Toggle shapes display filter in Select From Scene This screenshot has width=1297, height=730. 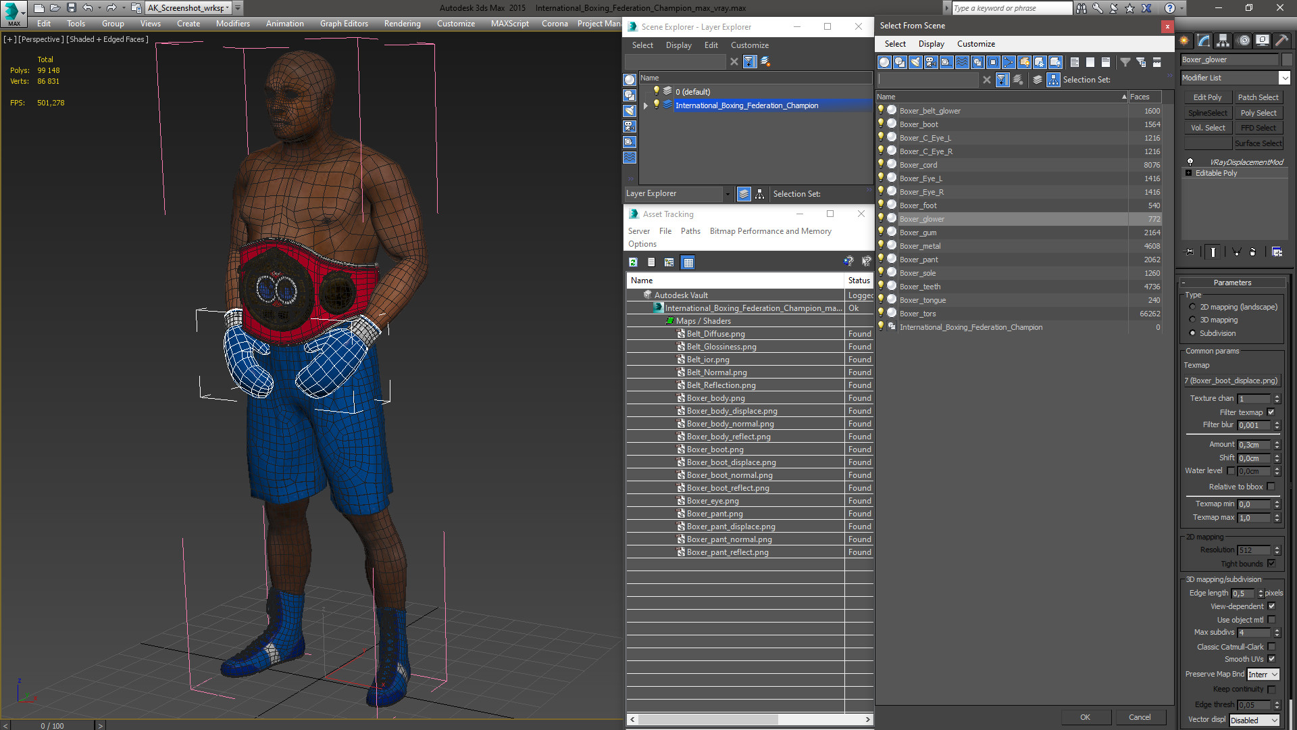(900, 62)
